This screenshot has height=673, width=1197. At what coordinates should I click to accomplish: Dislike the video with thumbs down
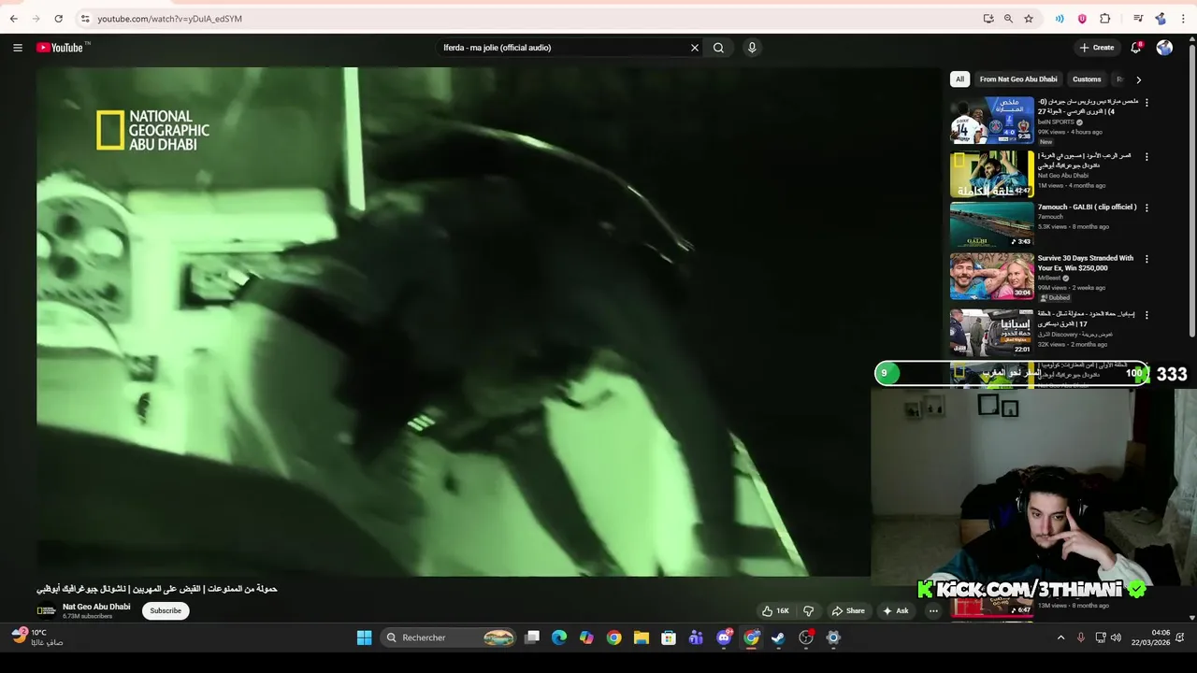[x=808, y=610]
